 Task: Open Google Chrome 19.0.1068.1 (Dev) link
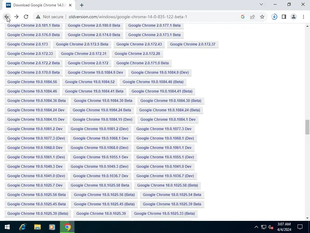(x=165, y=138)
